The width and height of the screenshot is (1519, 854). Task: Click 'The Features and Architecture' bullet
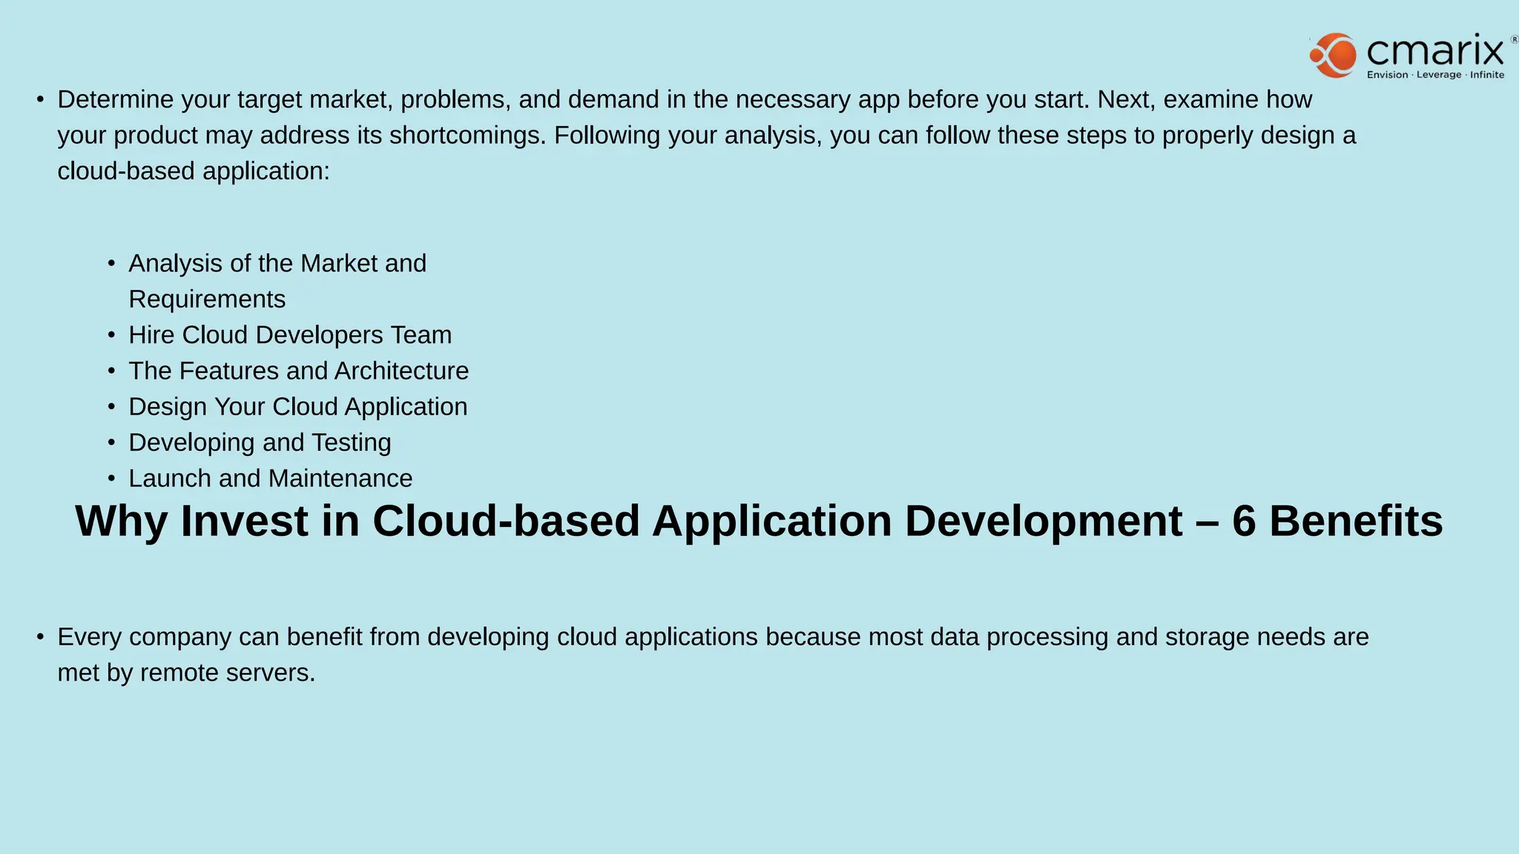click(x=298, y=371)
